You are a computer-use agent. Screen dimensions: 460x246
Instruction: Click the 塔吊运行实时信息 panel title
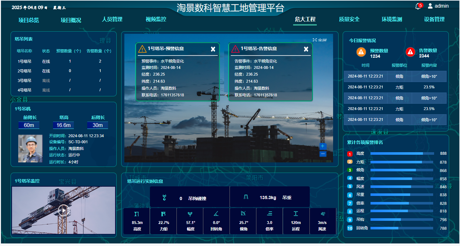coord(145,181)
